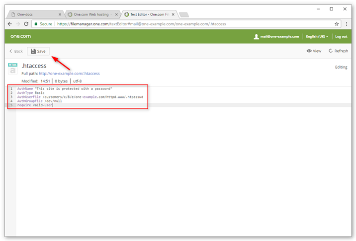Open the mail@one-example.com account menu
Viewport: 356px width, 241px height.
coord(276,37)
